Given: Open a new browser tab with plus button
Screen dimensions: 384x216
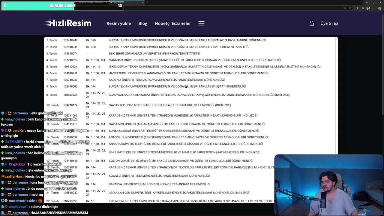Looking at the screenshot, I should pyautogui.click(x=147, y=2).
